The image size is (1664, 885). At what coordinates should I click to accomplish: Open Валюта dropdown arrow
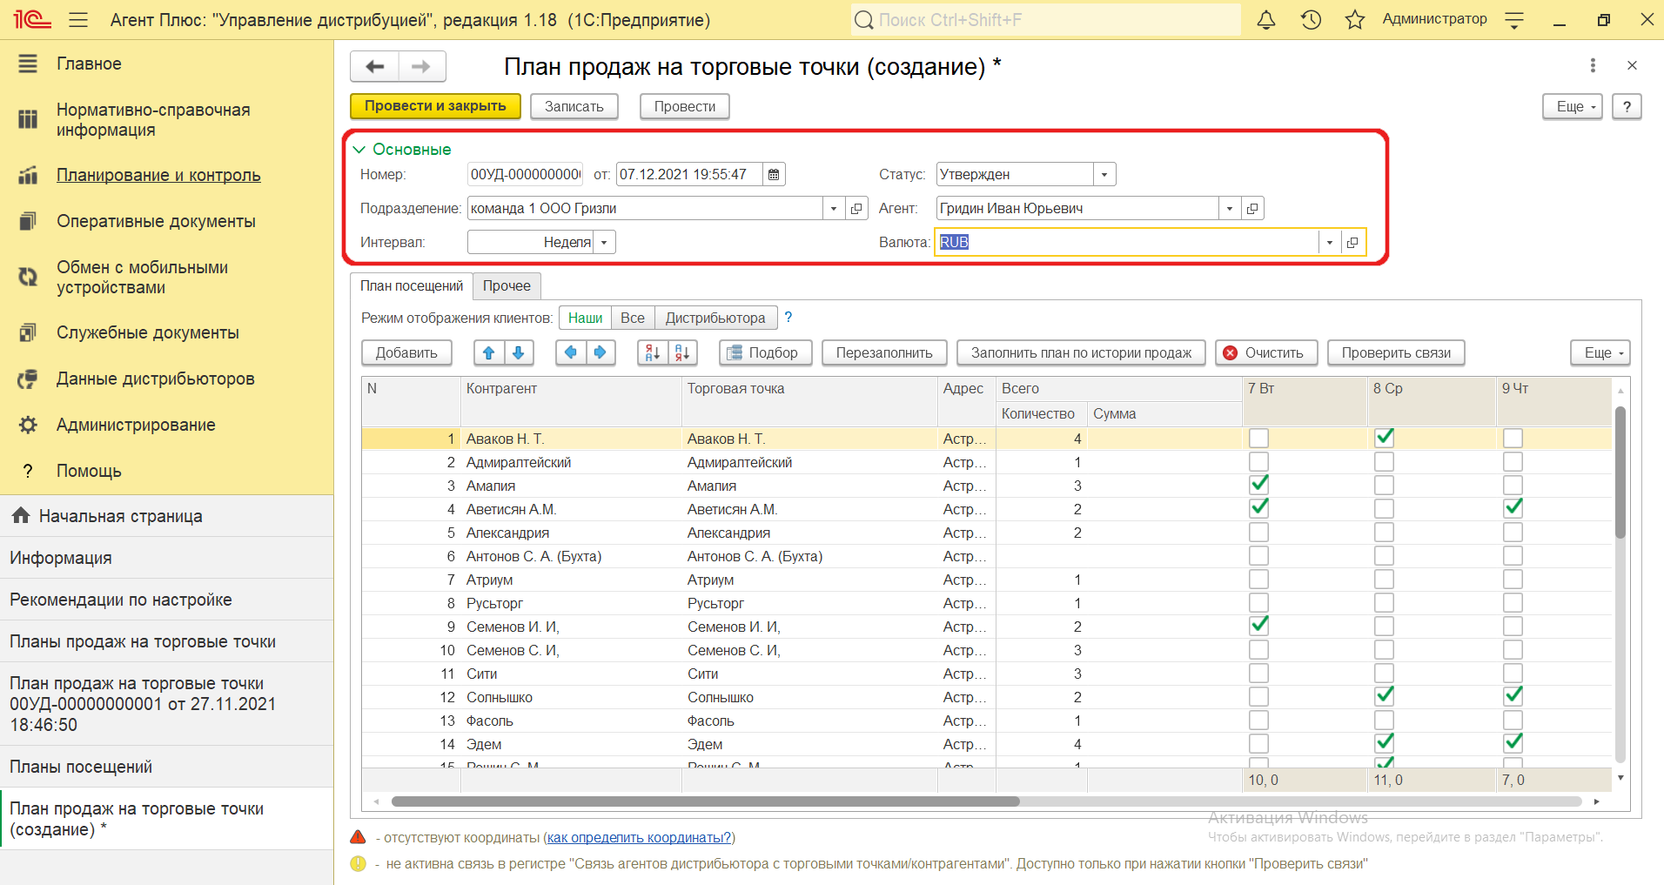1330,243
